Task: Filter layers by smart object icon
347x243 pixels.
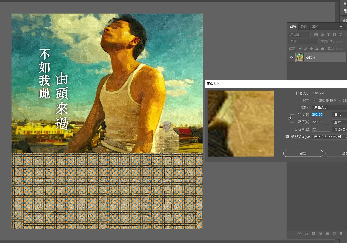Action: (341, 35)
